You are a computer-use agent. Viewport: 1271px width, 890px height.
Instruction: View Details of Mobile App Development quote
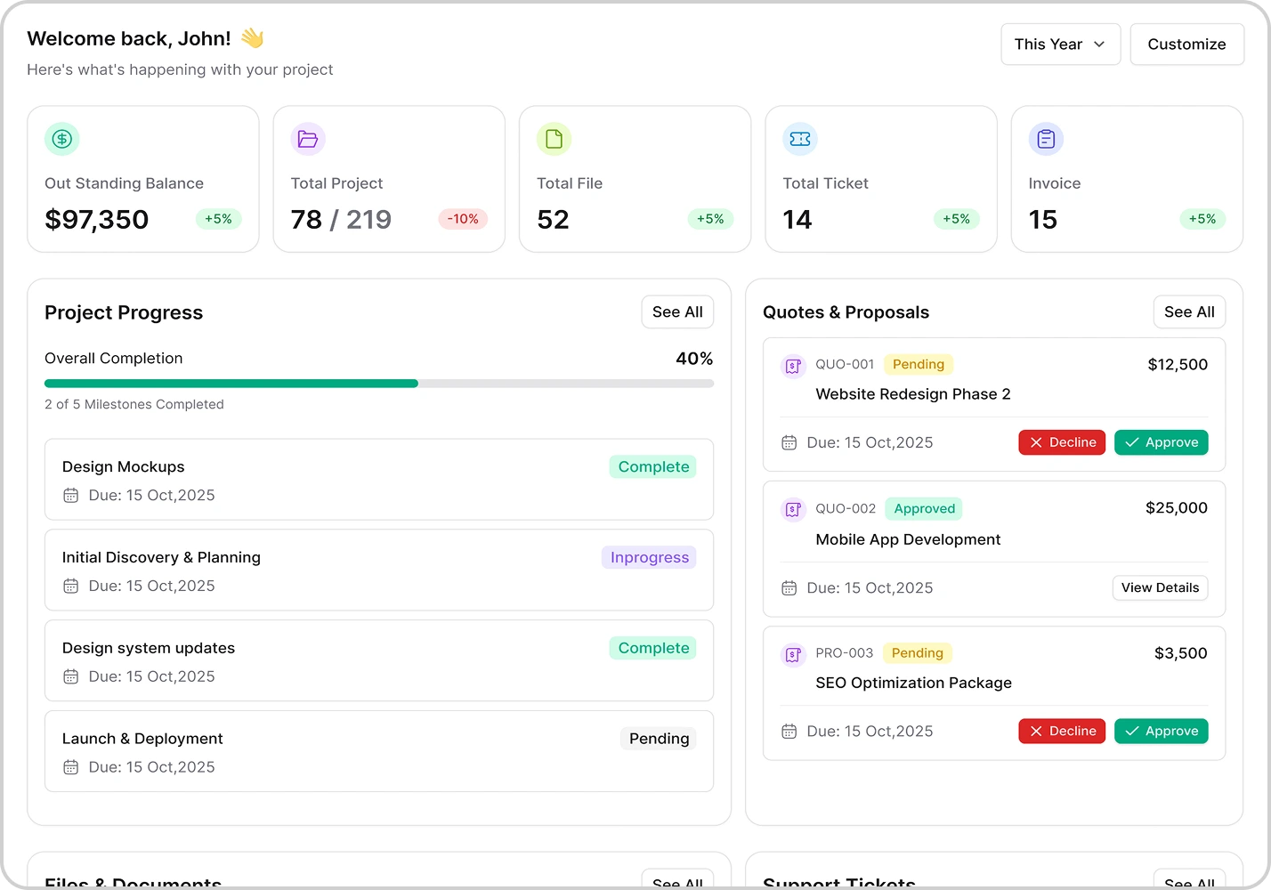point(1160,587)
